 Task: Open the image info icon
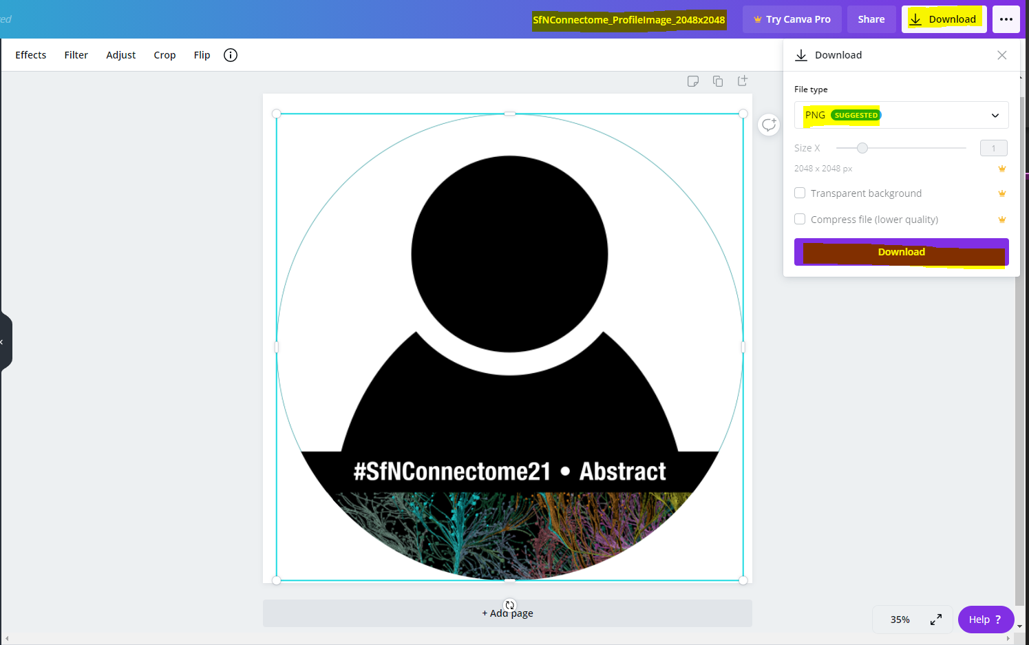click(231, 55)
